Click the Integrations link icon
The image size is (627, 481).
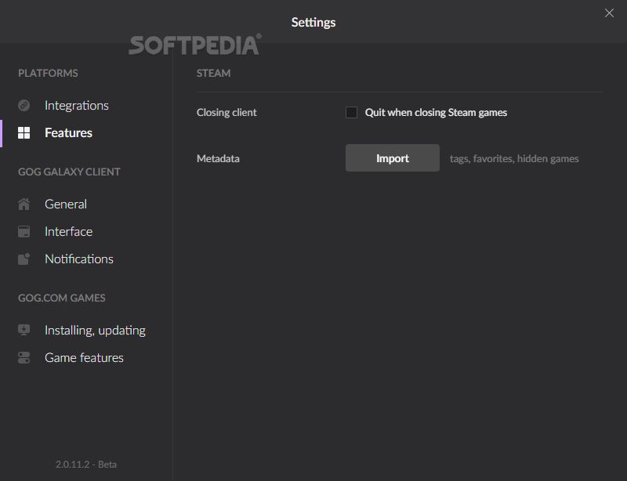pyautogui.click(x=24, y=106)
